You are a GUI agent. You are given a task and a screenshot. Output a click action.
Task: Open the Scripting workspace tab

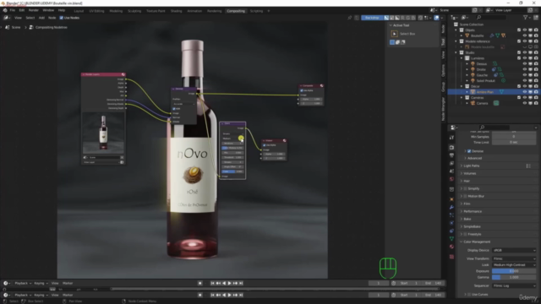point(256,11)
